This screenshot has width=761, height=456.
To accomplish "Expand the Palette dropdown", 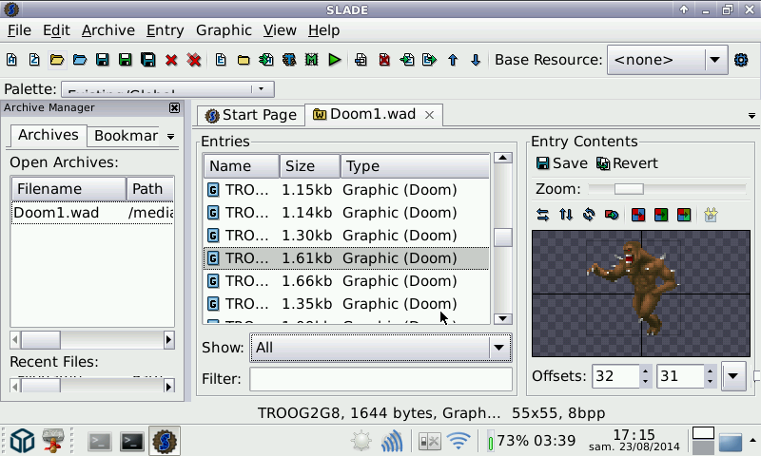I will click(261, 88).
